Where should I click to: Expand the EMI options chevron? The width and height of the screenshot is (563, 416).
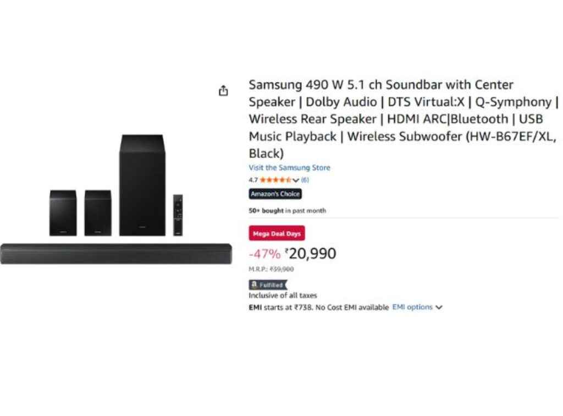[438, 307]
